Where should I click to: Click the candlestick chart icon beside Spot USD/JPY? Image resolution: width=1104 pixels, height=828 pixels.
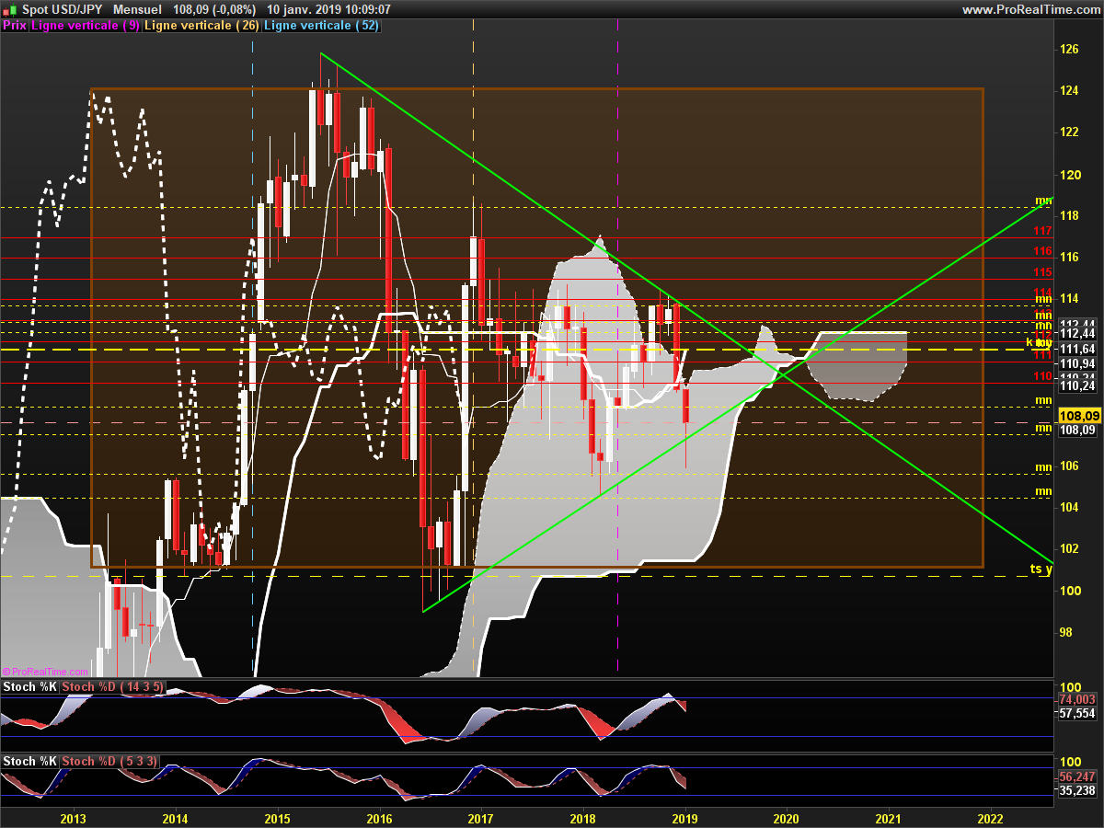[8, 9]
